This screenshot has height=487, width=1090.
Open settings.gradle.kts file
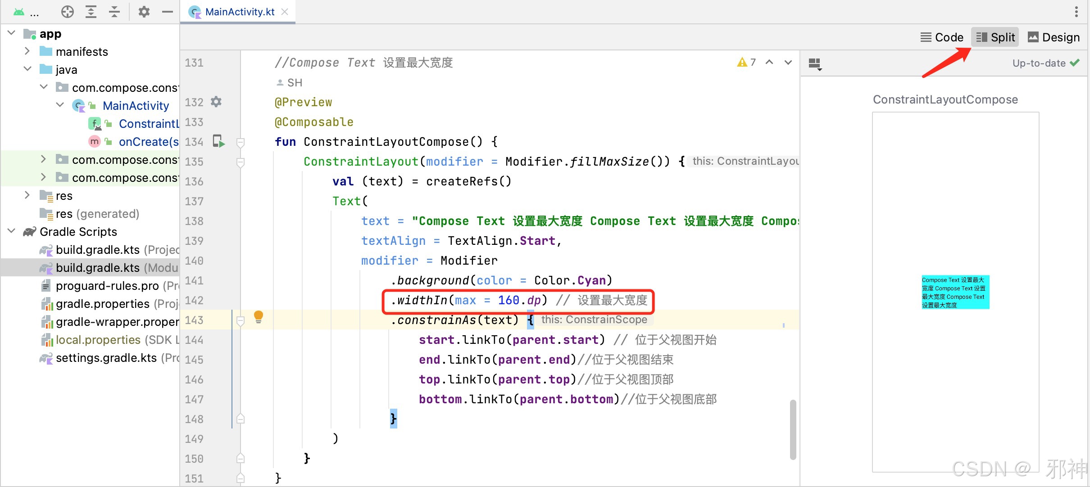[117, 358]
